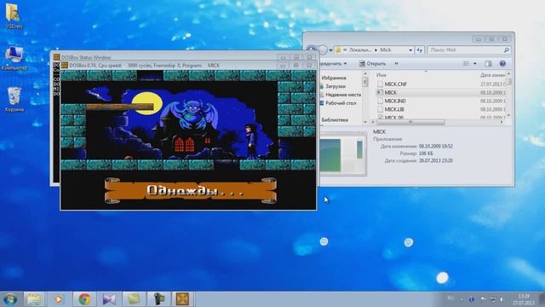Click the Explorer refresh button
The image size is (545, 307).
[x=420, y=50]
